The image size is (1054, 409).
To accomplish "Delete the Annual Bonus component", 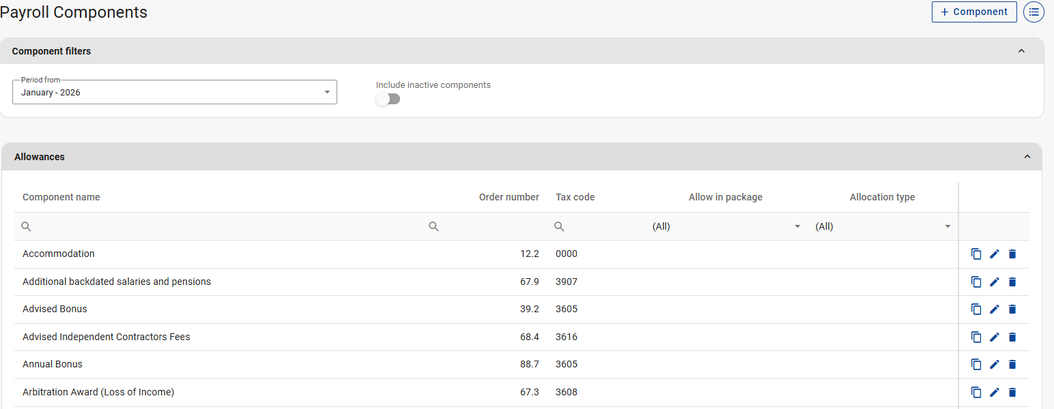I will (x=1012, y=364).
